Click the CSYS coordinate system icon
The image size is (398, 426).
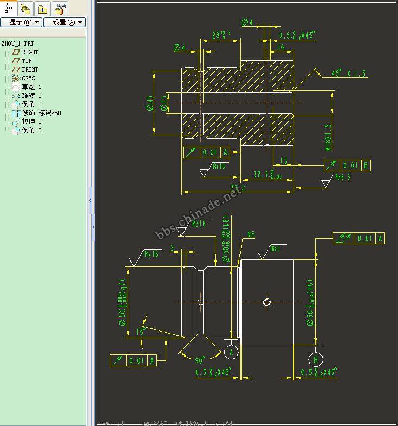(x=16, y=78)
